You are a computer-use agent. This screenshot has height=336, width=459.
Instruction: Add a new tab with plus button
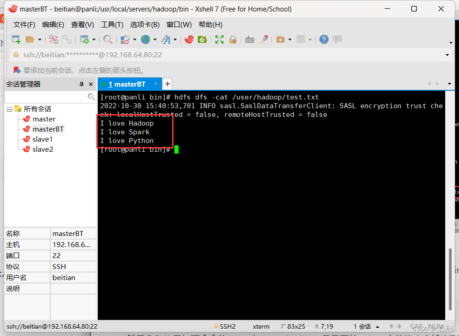(168, 84)
